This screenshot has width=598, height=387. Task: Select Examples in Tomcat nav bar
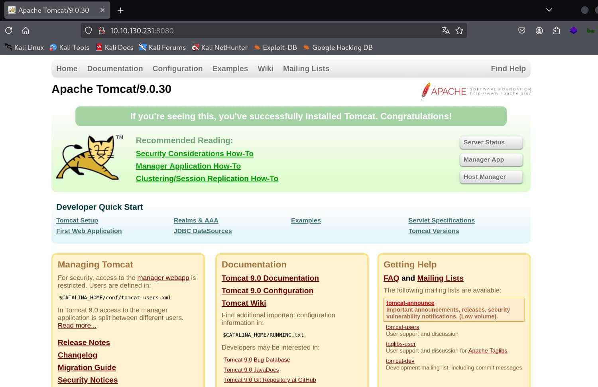pyautogui.click(x=230, y=69)
